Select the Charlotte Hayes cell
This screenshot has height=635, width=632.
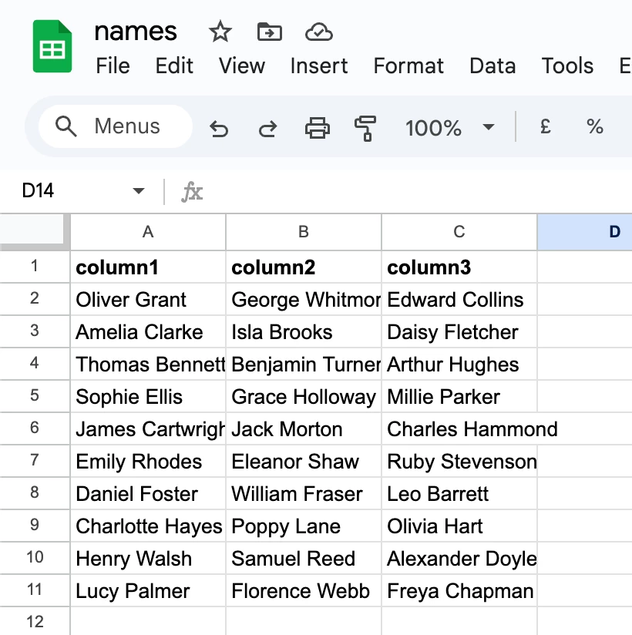click(x=148, y=526)
